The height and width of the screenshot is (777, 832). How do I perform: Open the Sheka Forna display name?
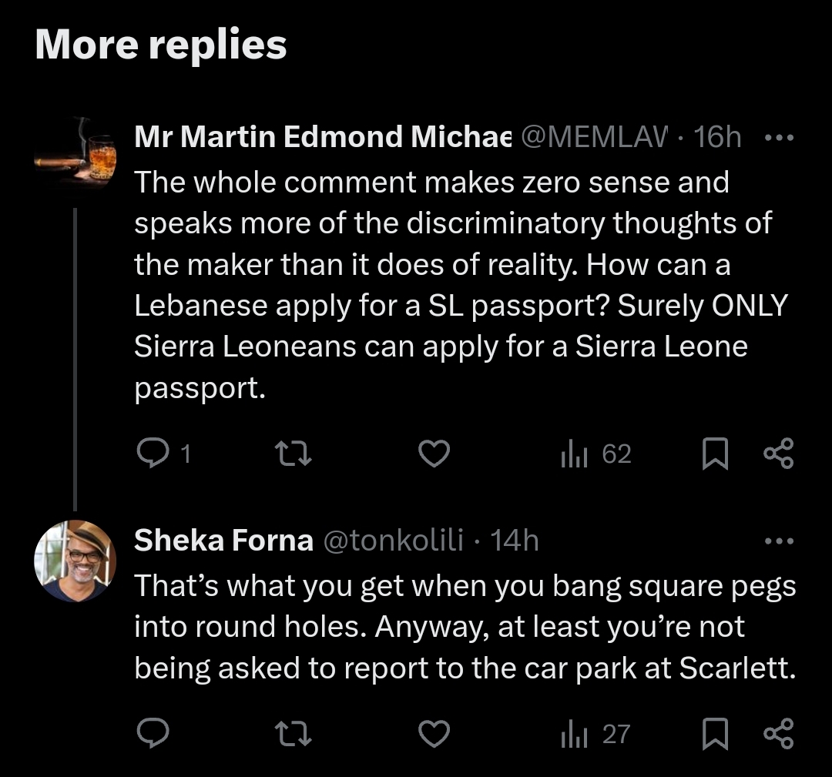(223, 541)
